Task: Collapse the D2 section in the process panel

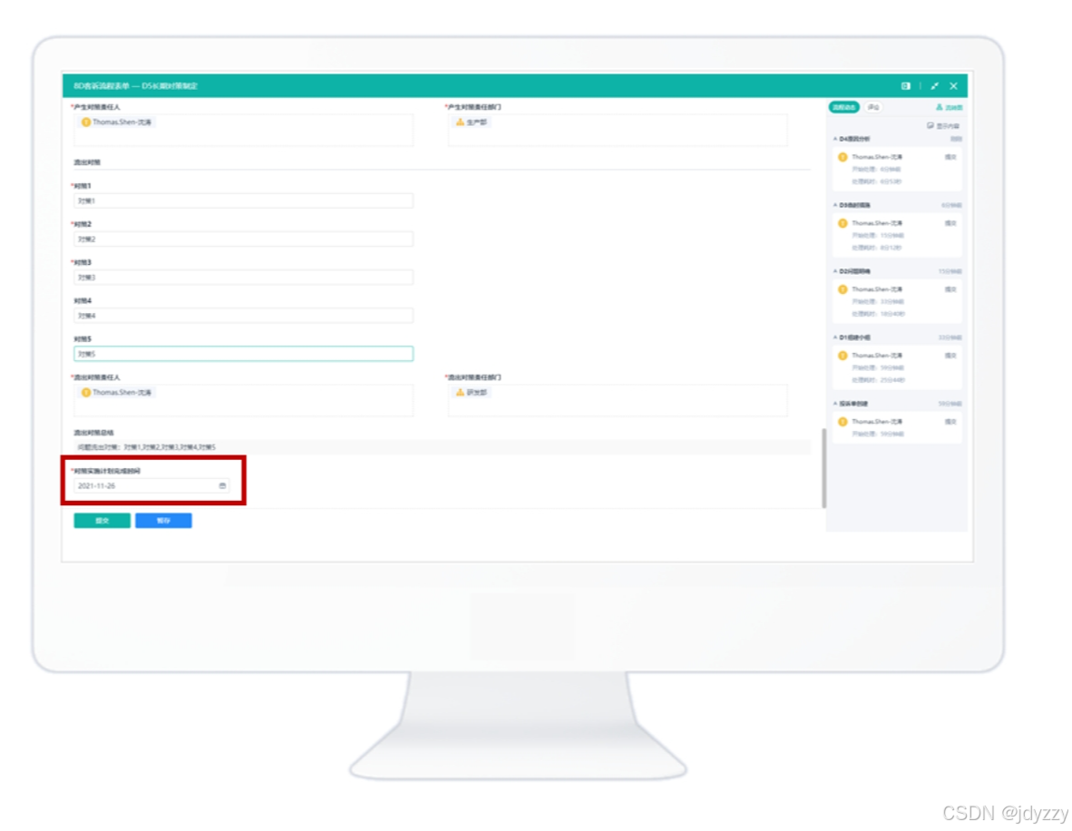Action: pyautogui.click(x=835, y=271)
